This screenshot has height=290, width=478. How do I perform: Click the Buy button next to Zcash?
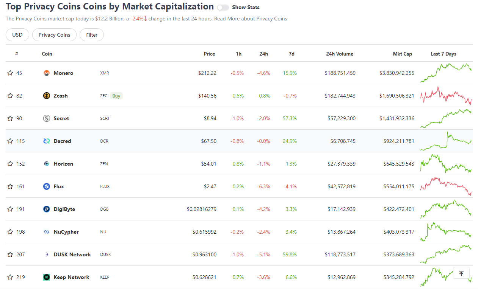[116, 95]
